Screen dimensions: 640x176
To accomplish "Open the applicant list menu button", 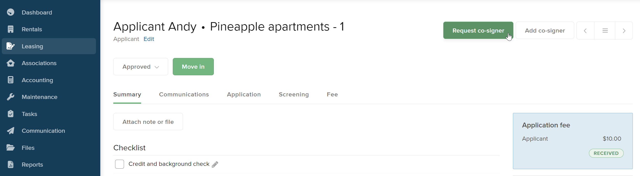I will tap(605, 31).
